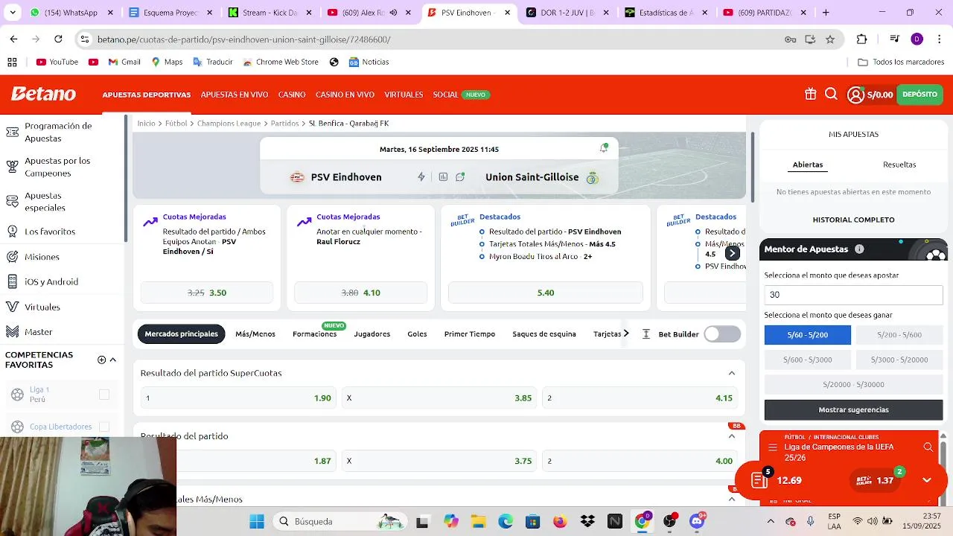Click the PSV Eindhoven team crest
The image size is (953, 536).
(297, 177)
